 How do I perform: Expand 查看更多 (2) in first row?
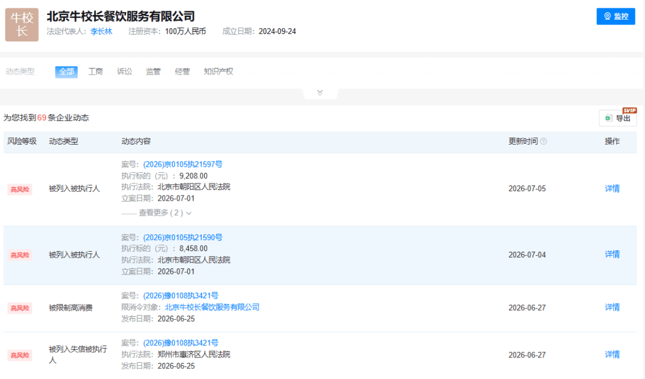(x=165, y=213)
